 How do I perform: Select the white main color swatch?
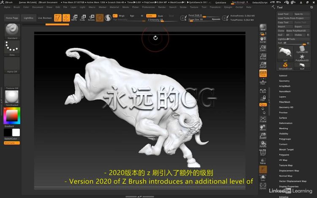point(16,133)
